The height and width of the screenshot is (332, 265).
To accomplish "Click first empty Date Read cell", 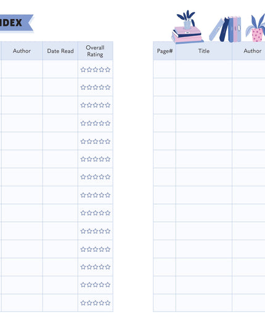I will 60,69.
